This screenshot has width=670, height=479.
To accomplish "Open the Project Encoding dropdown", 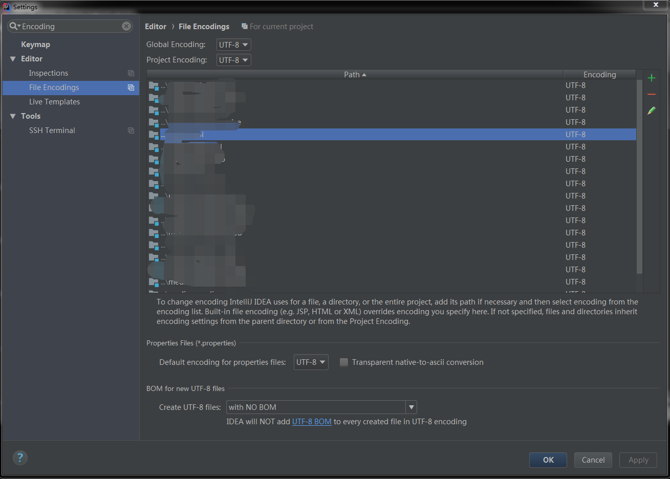I will point(234,60).
